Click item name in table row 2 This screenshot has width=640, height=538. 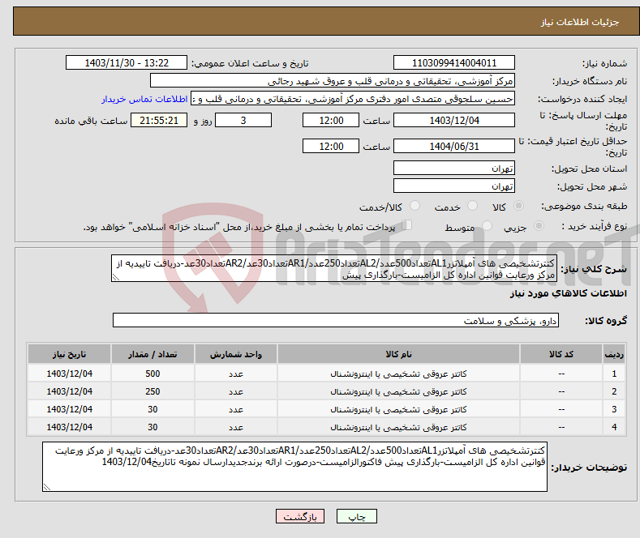(398, 391)
